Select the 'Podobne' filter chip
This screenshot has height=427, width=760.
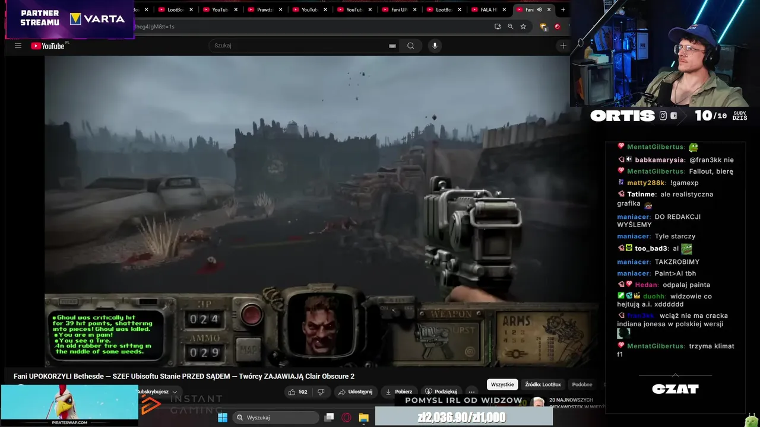pos(582,384)
